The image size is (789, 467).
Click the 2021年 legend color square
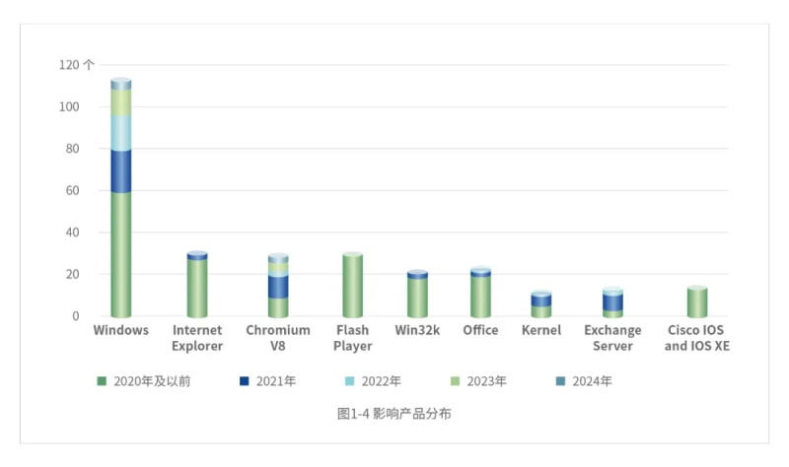(243, 380)
